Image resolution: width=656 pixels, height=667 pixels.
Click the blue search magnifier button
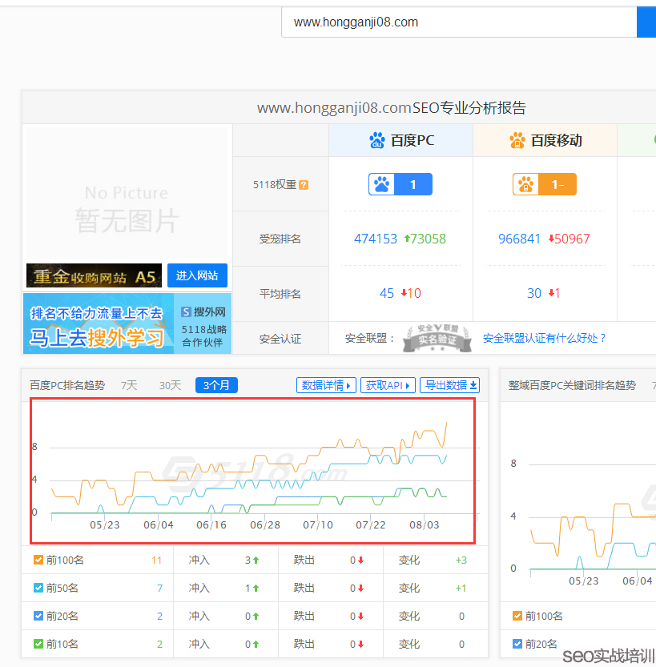pos(649,22)
